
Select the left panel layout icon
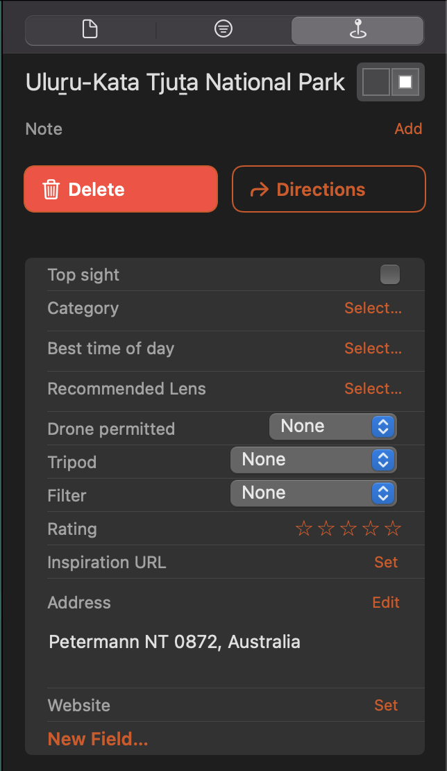[x=376, y=82]
